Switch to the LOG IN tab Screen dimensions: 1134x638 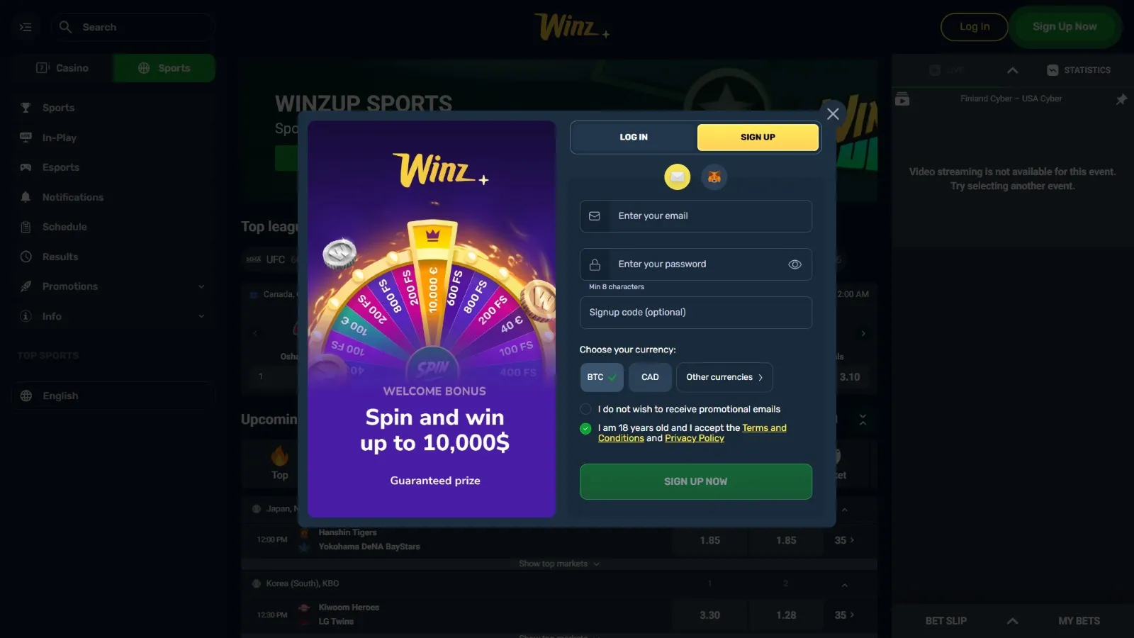[634, 138]
